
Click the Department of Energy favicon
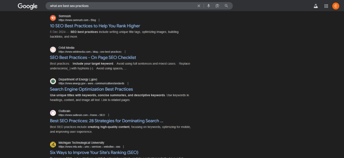53,81
